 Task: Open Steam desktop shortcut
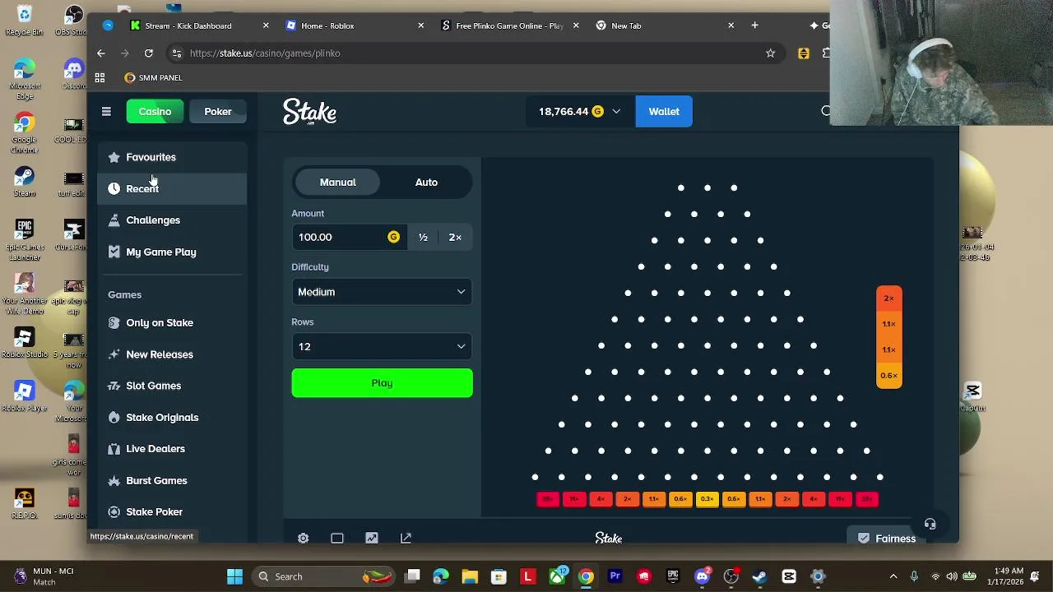pos(24,182)
